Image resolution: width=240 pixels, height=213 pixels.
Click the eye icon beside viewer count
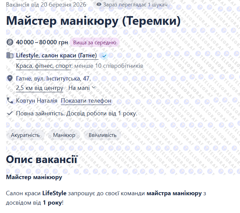pos(99,5)
